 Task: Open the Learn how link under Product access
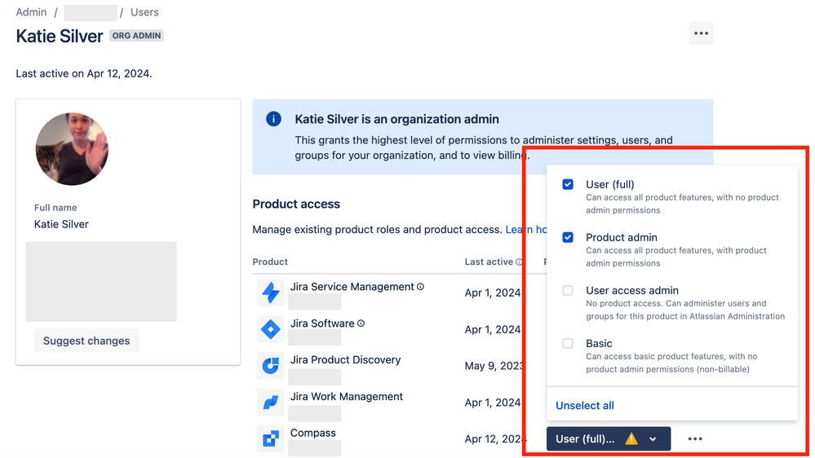[526, 230]
